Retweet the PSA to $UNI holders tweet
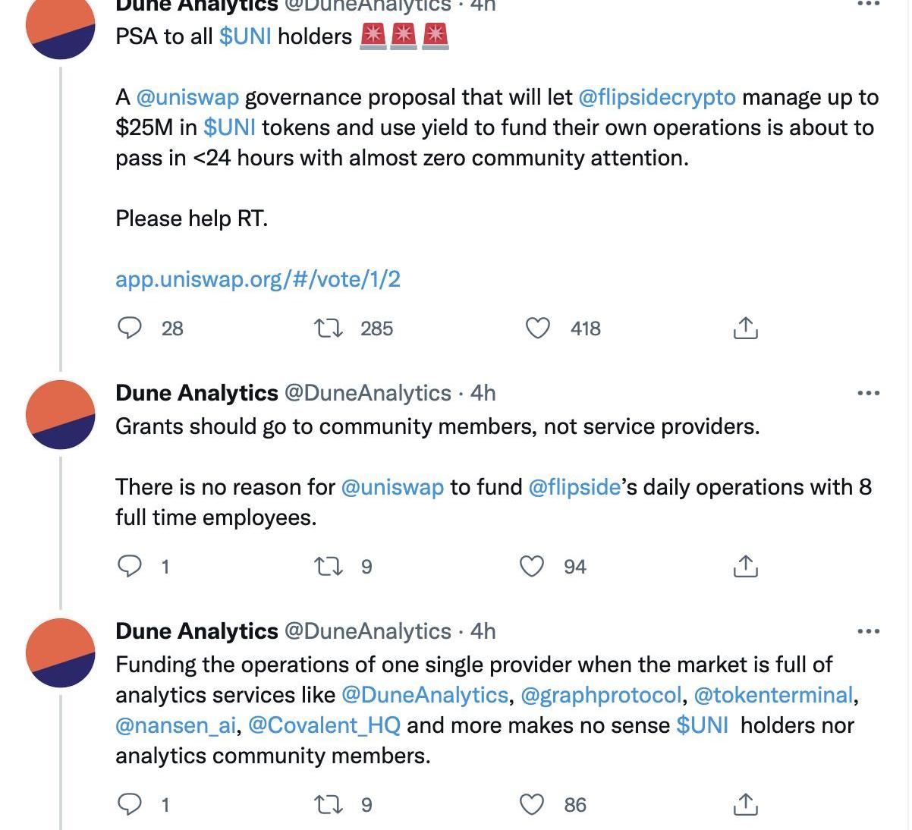This screenshot has height=830, width=912. (329, 328)
